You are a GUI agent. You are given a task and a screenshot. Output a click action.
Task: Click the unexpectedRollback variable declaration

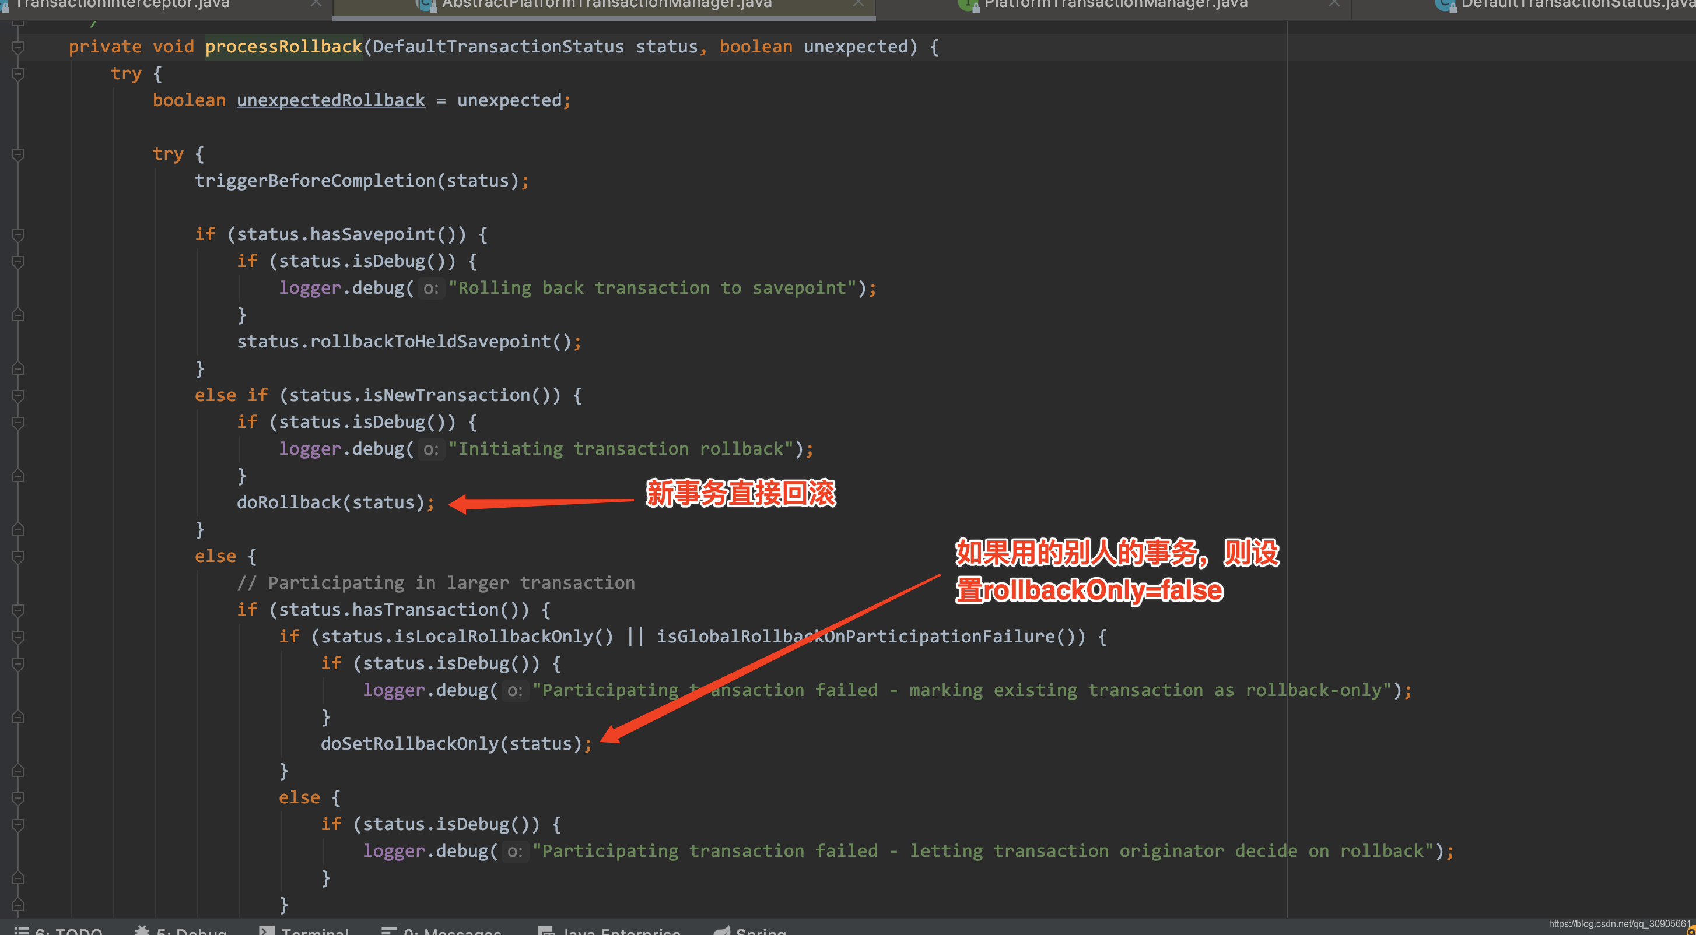331,101
